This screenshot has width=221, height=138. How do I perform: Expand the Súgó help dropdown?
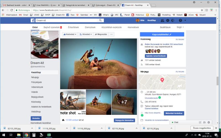click(180, 27)
